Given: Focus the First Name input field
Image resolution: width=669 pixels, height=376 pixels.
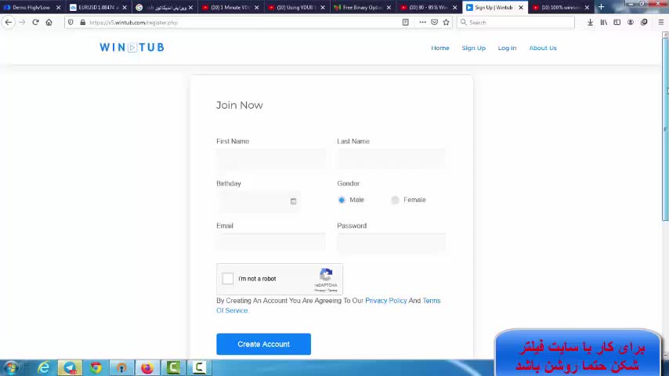Looking at the screenshot, I should pos(271,159).
